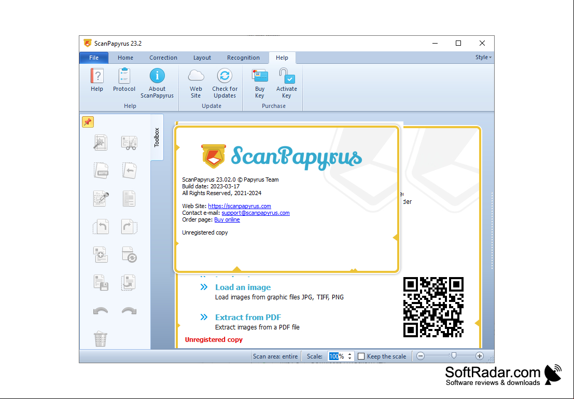Viewport: 574px width, 399px height.
Task: Select the Help ribbon tab
Action: pyautogui.click(x=282, y=58)
